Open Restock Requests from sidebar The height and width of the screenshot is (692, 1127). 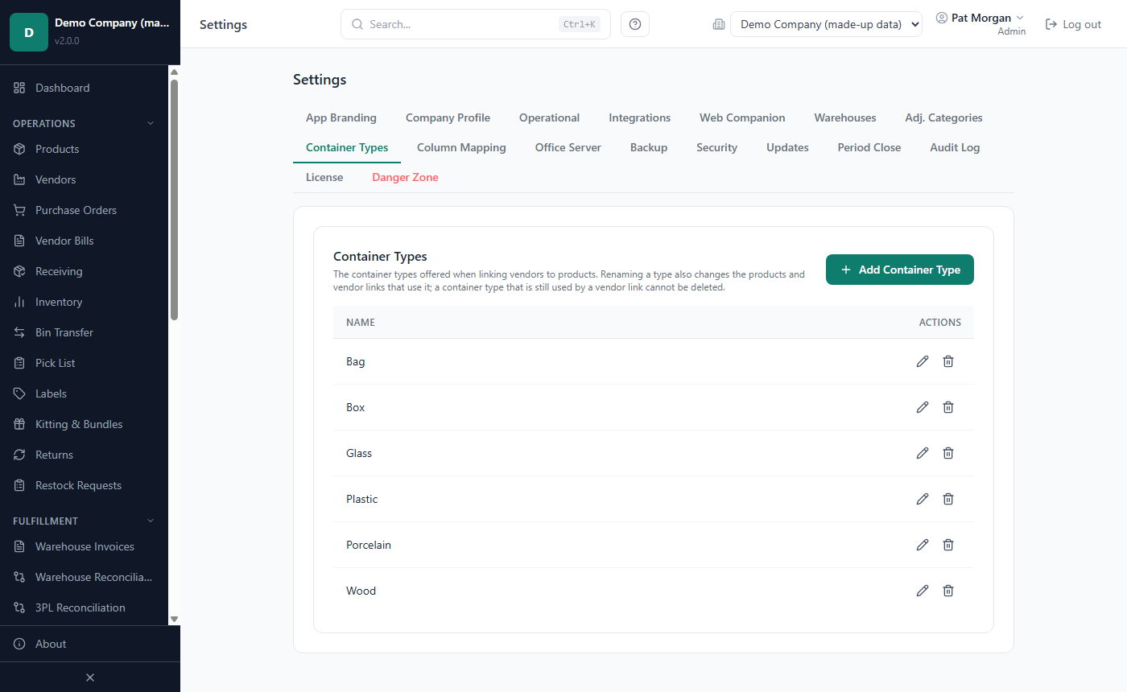(x=85, y=485)
